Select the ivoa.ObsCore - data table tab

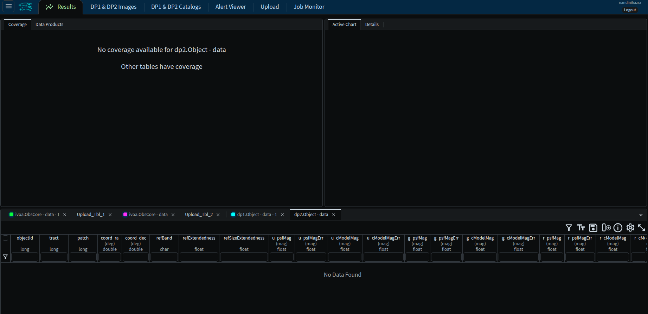coord(148,215)
